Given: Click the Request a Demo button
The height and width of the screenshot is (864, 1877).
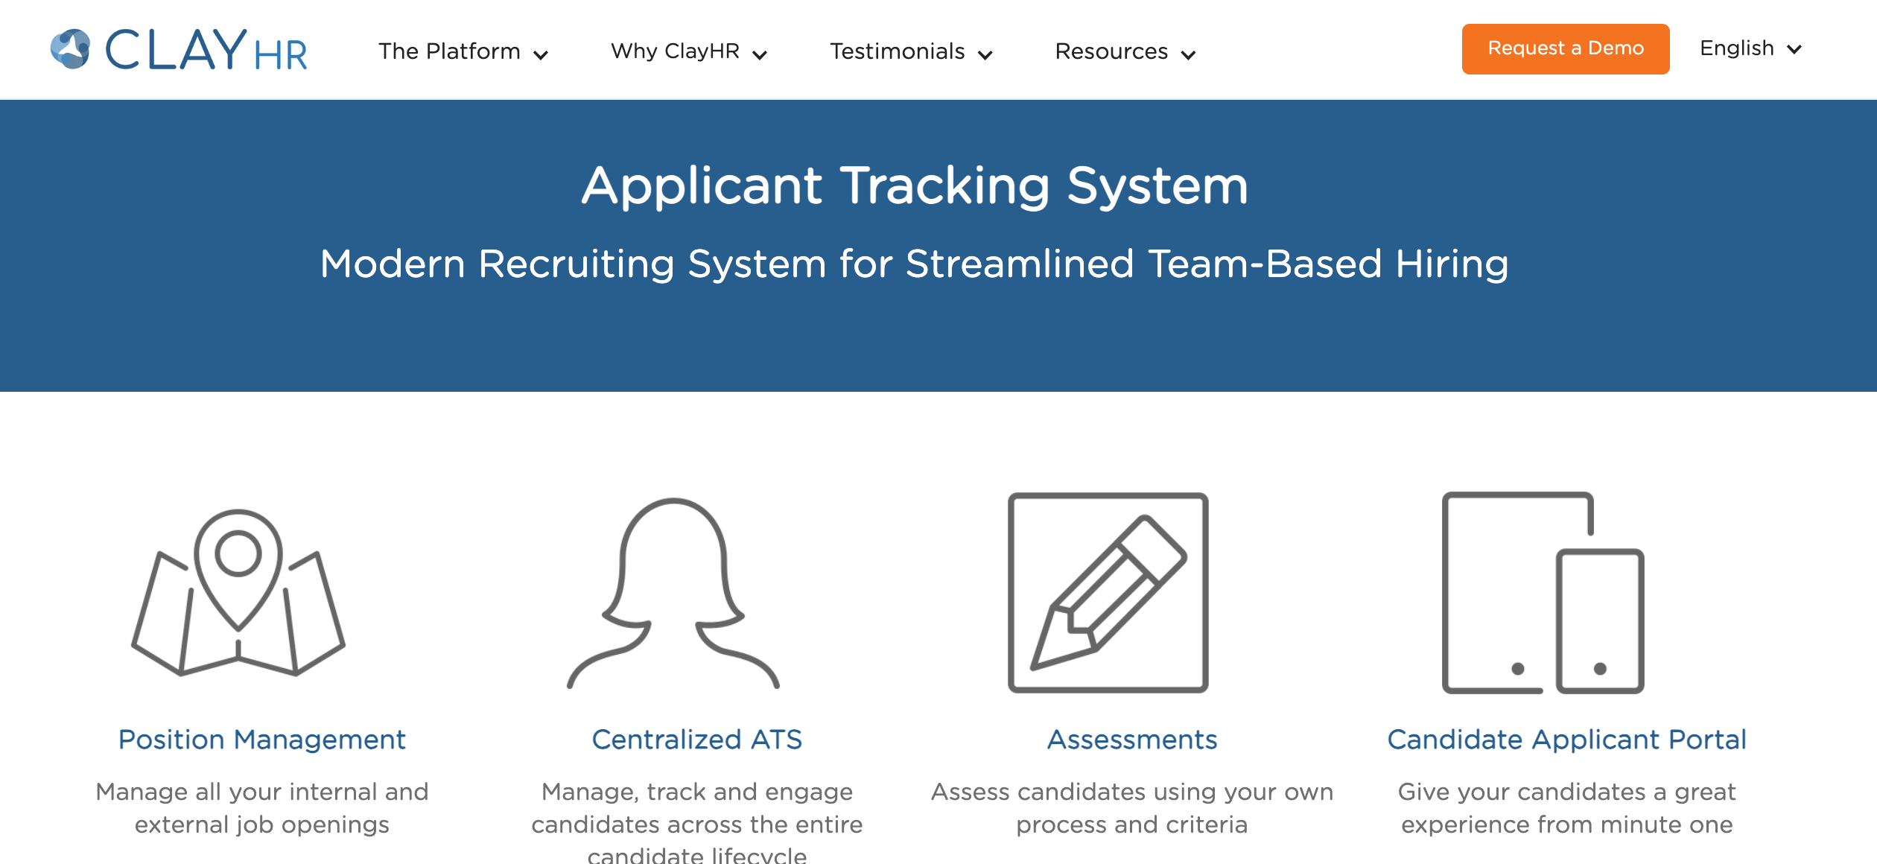Looking at the screenshot, I should 1564,48.
